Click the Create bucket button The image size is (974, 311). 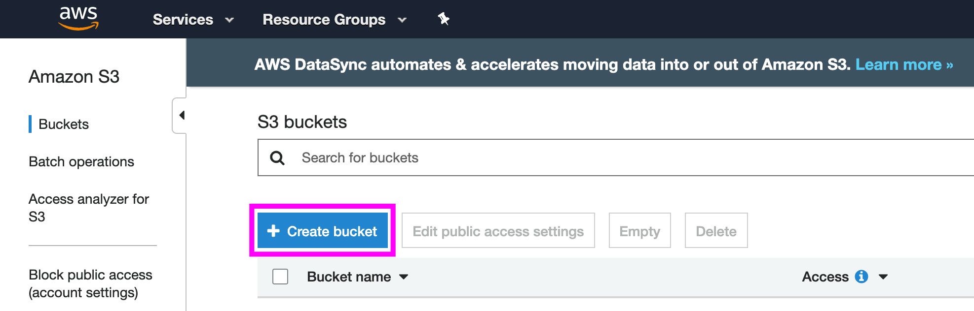click(x=323, y=231)
